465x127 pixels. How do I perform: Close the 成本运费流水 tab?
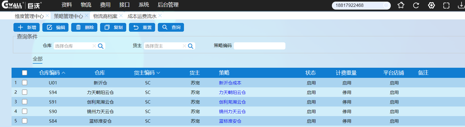coord(160,16)
